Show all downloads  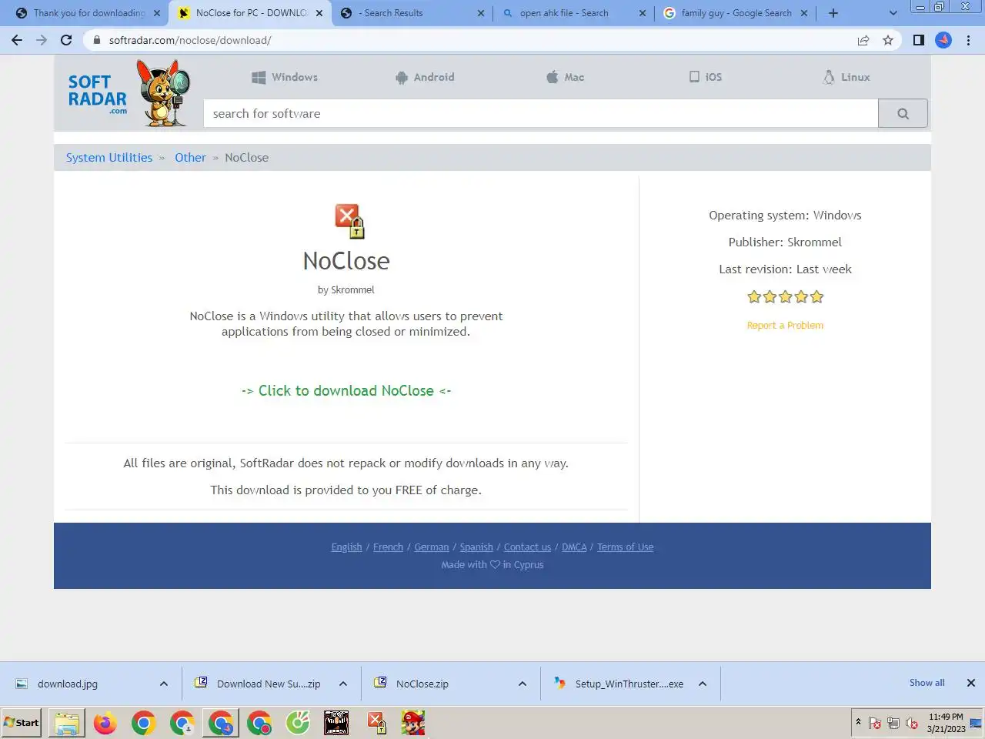(927, 683)
